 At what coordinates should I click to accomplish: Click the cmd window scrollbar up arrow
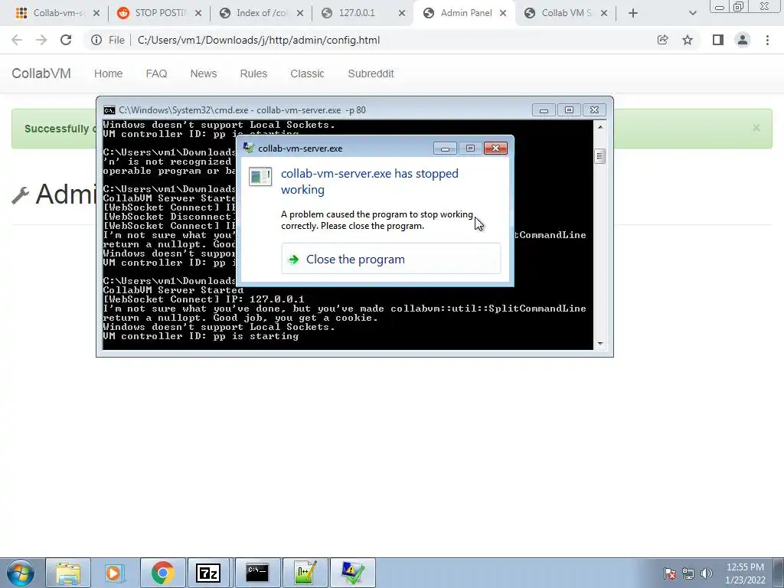point(600,127)
